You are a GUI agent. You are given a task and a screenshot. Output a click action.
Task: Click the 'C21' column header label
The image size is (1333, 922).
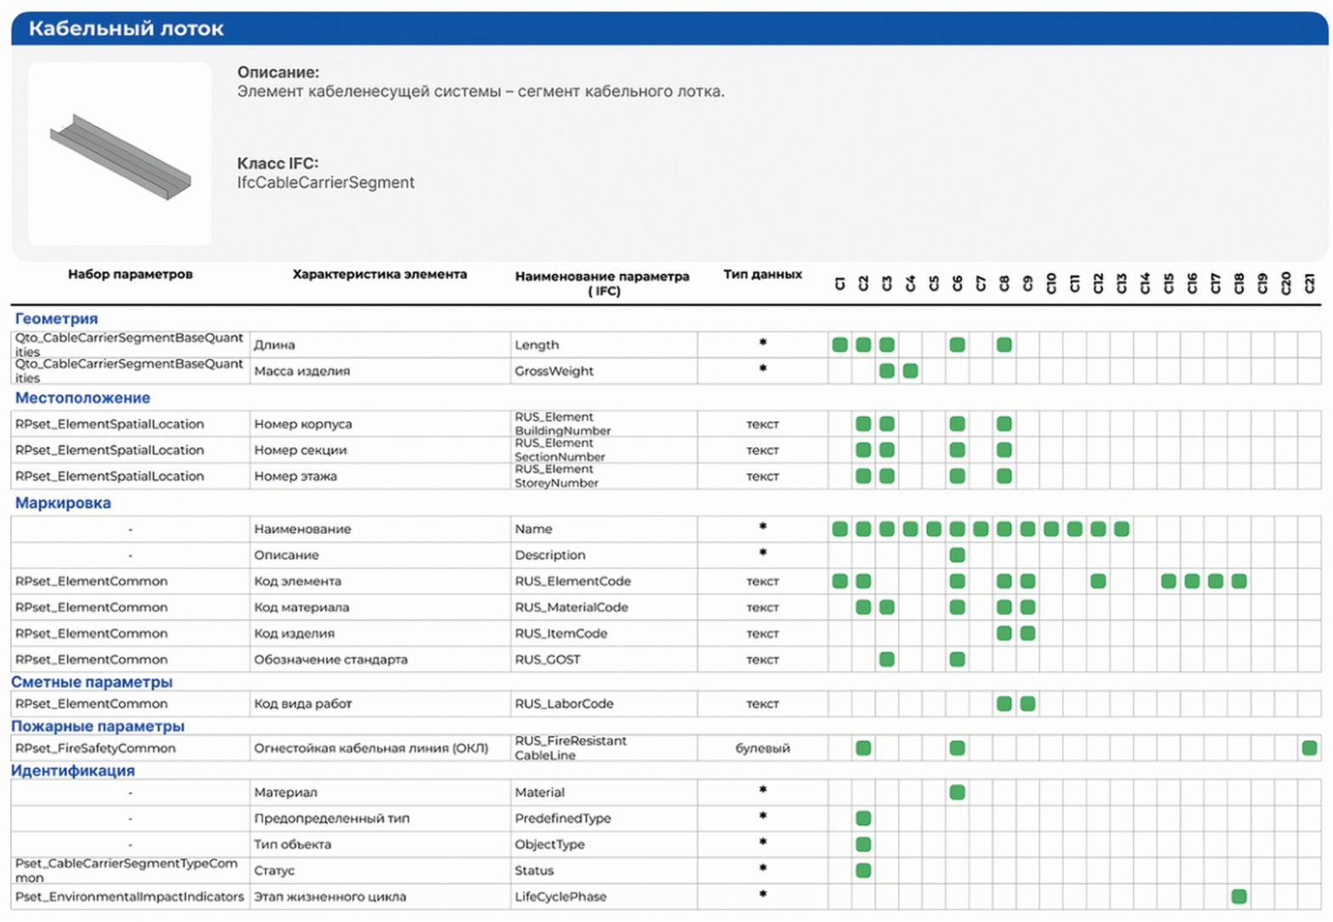pos(1309,283)
